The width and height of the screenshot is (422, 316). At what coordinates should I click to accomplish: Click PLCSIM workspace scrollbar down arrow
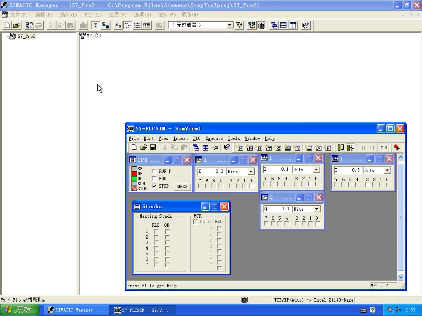click(401, 277)
